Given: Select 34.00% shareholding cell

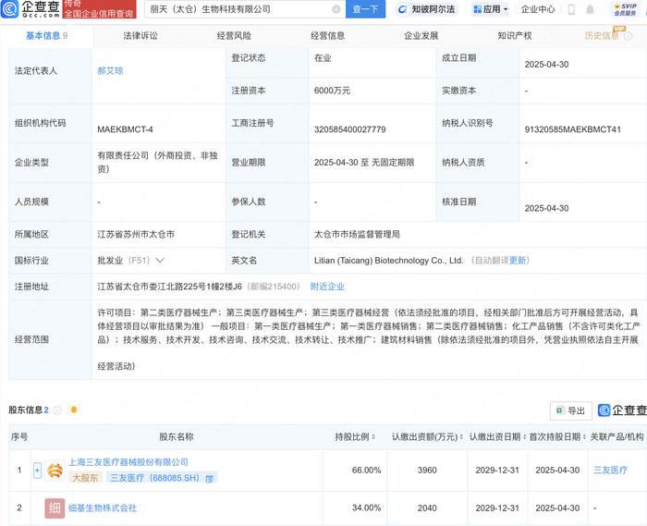Looking at the screenshot, I should click(x=366, y=508).
